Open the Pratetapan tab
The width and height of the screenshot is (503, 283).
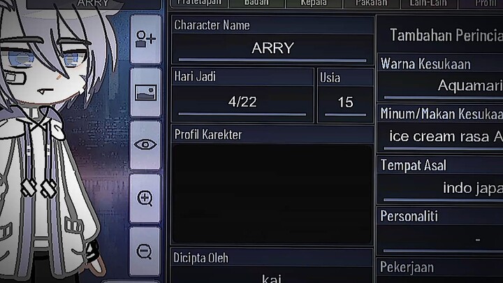[x=199, y=3]
